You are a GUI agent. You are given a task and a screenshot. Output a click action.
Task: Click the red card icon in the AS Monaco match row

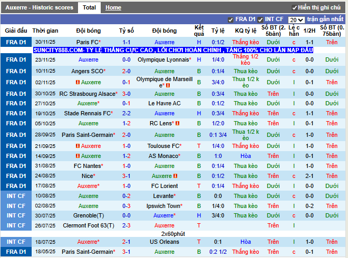pos(78,156)
